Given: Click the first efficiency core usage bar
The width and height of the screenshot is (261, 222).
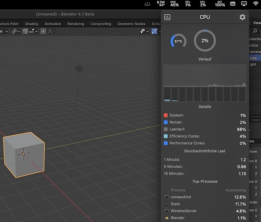Looking at the screenshot, I should pyautogui.click(x=167, y=95).
